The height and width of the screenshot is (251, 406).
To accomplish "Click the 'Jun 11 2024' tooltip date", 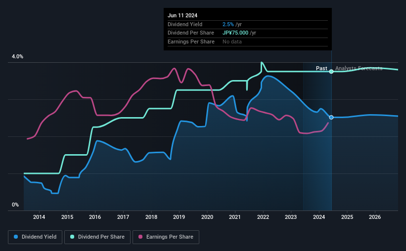I will pos(182,15).
